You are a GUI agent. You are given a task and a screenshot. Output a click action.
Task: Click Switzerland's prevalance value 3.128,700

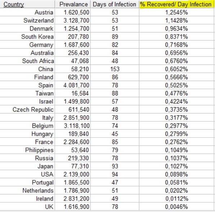point(76,21)
